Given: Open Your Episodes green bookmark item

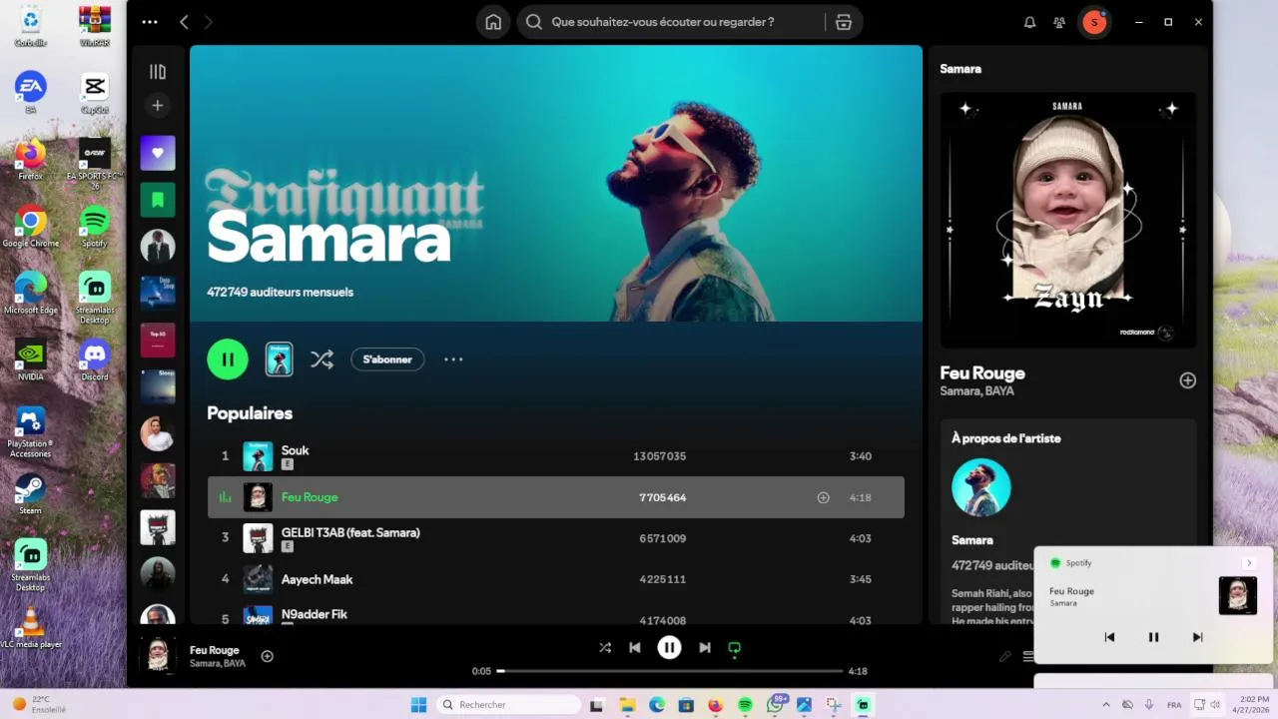Looking at the screenshot, I should (158, 200).
